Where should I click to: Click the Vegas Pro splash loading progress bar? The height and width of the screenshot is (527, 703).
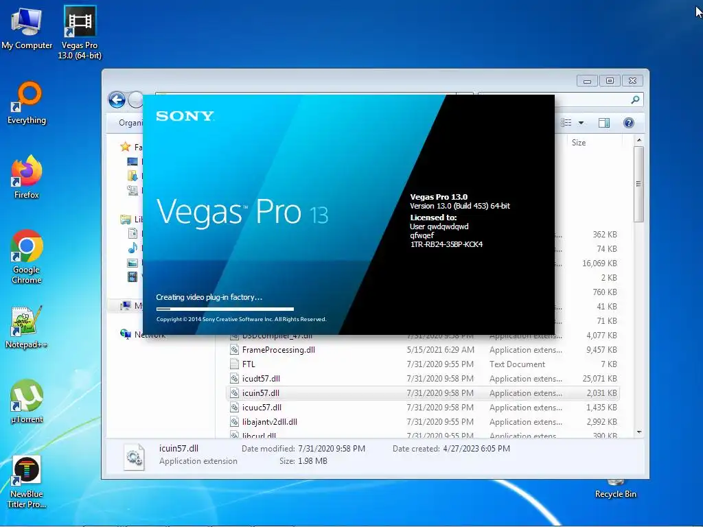point(224,309)
